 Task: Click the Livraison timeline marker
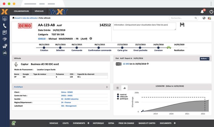click(x=158, y=48)
